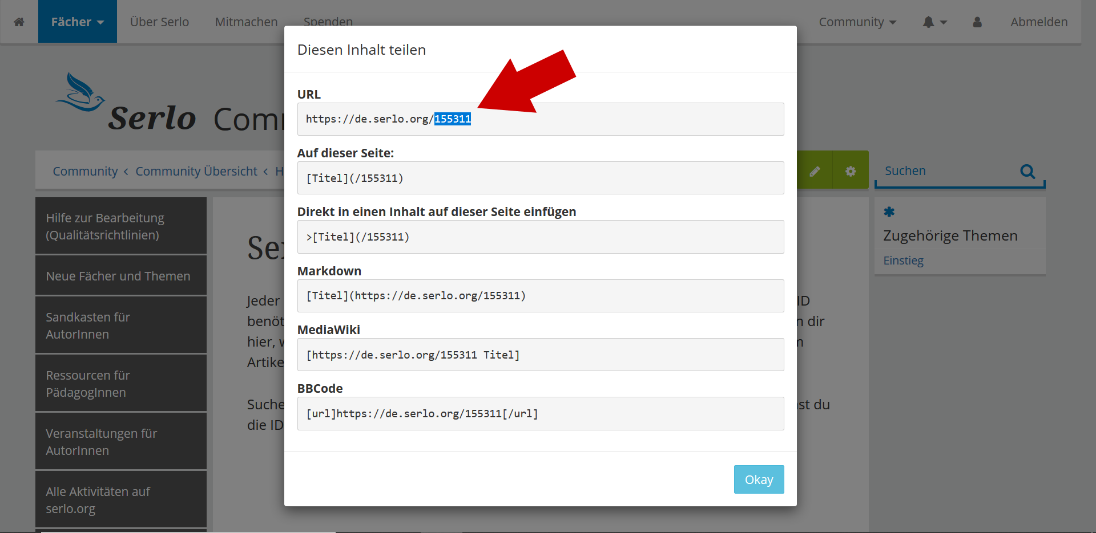Click the URL field in dialog

coord(541,119)
